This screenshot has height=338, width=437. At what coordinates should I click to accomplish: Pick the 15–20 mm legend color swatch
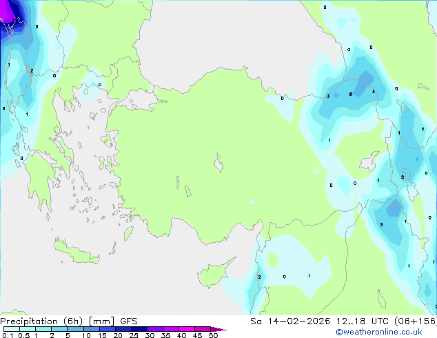coord(108,329)
